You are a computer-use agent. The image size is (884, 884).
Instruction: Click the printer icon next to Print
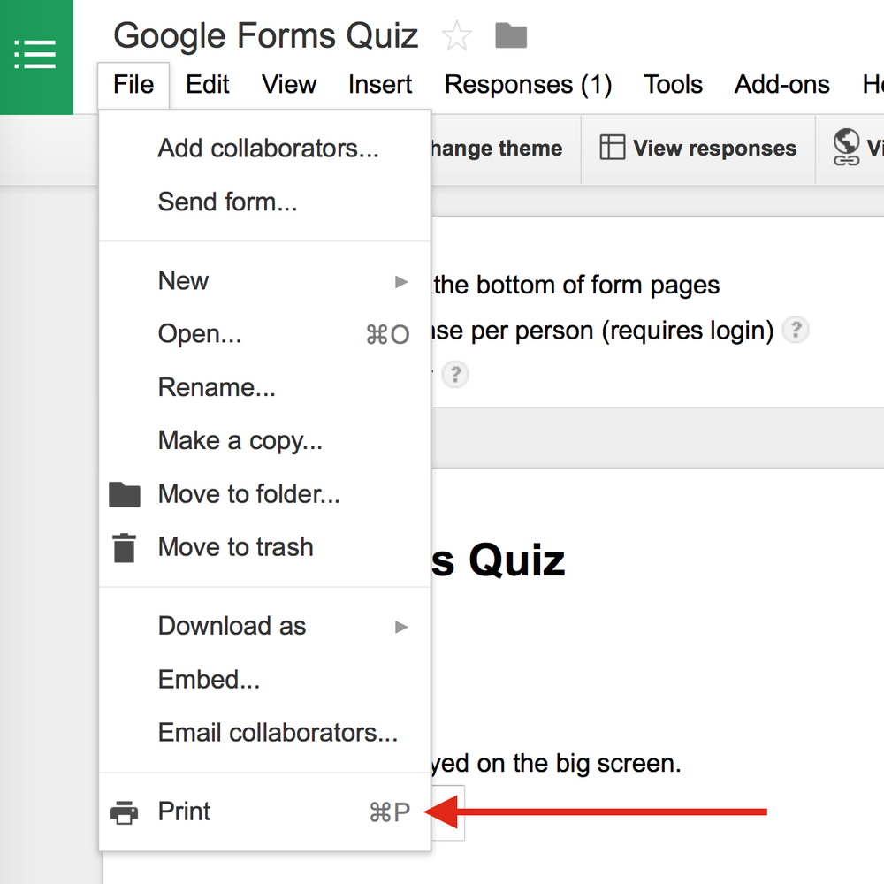pyautogui.click(x=124, y=812)
